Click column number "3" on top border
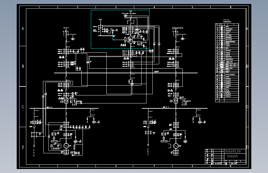The image size is (268, 173). click(x=116, y=7)
